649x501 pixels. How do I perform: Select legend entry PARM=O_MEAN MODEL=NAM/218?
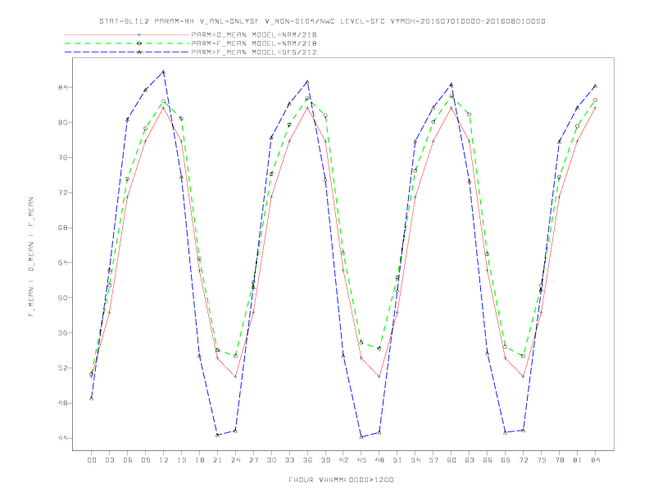tap(254, 34)
